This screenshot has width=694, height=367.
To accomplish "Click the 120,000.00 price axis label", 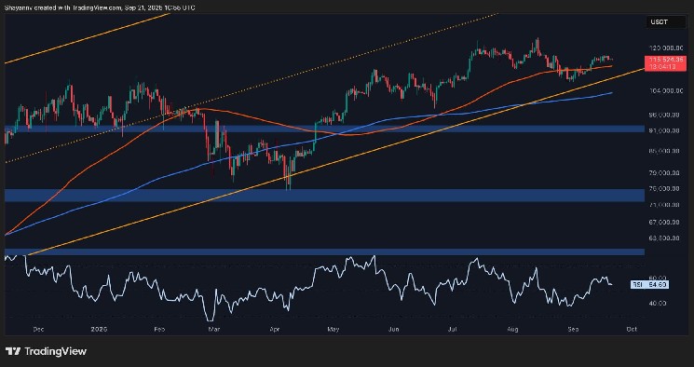I will click(665, 48).
